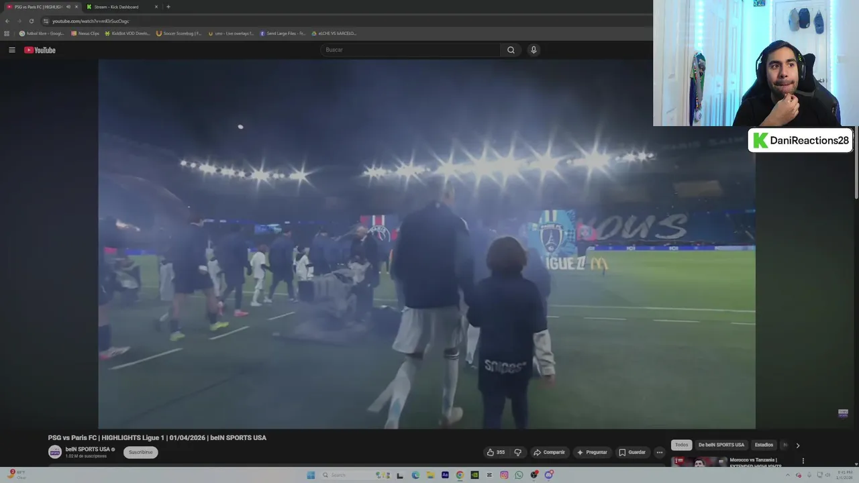The height and width of the screenshot is (483, 859).
Task: Mute audio icon on PSG tab
Action: 68,7
